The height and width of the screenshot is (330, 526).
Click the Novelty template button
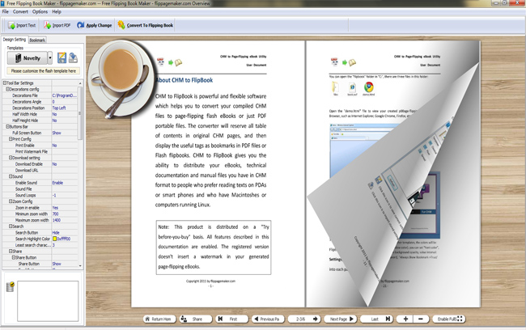28,58
